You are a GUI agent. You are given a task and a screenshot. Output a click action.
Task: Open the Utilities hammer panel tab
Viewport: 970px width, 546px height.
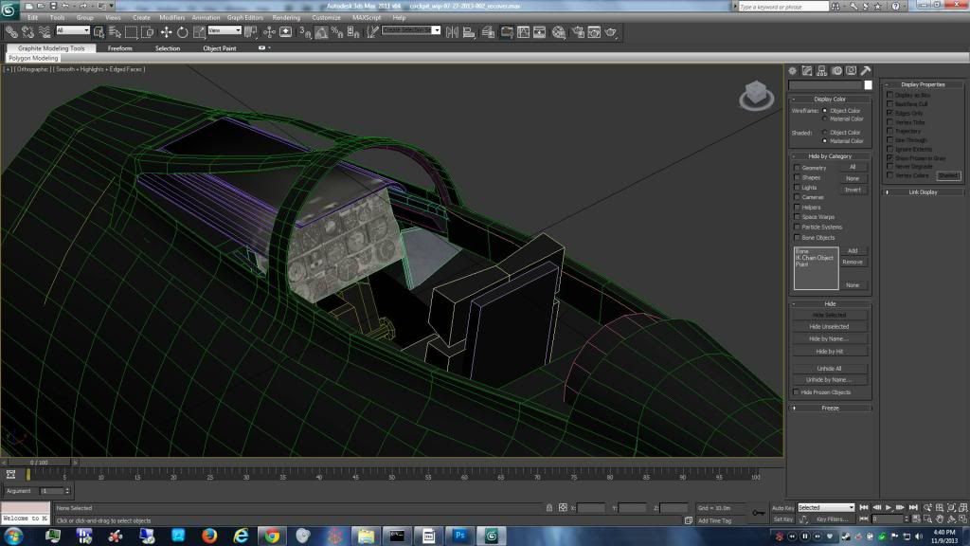point(865,70)
